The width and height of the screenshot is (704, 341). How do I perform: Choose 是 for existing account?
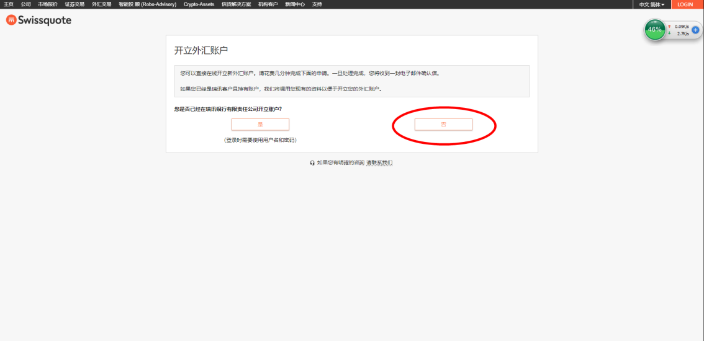click(260, 125)
